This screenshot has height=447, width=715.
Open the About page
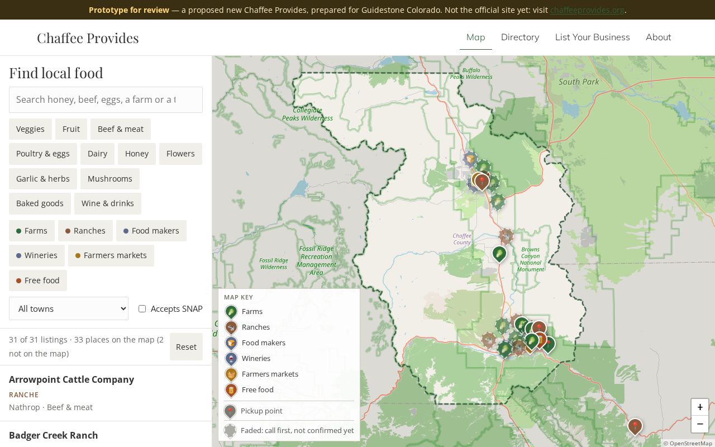659,37
